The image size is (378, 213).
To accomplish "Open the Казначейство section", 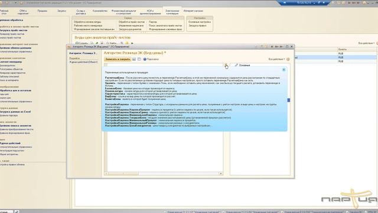I will point(100,11).
